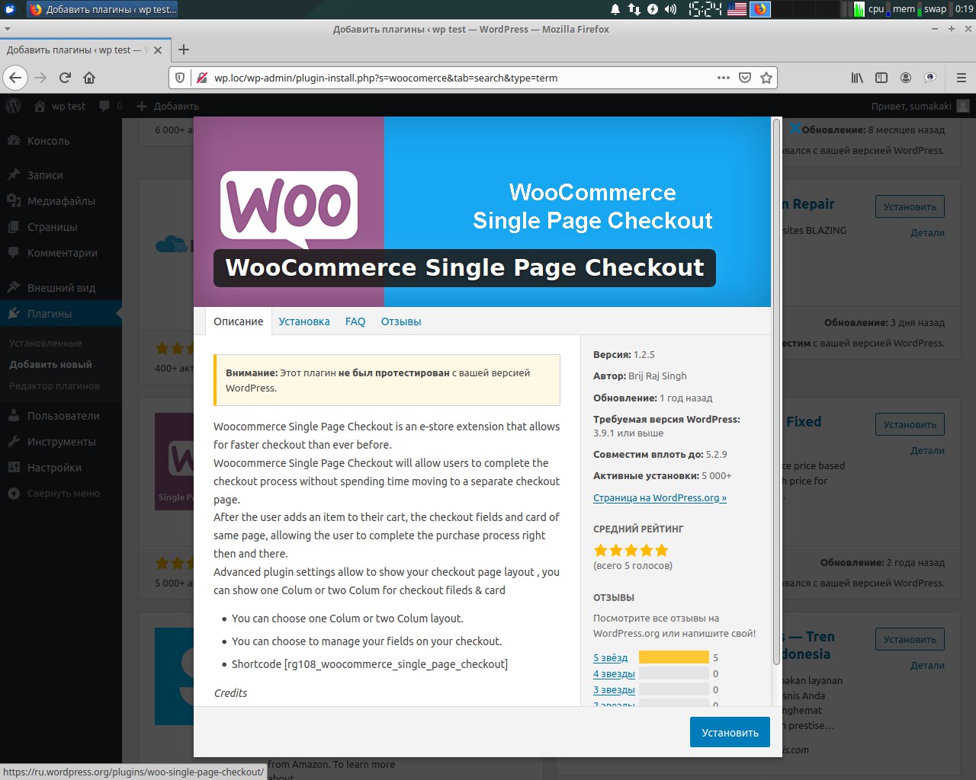Open Медиафайлы in the admin sidebar
Screen dimensions: 976x780
(61, 201)
